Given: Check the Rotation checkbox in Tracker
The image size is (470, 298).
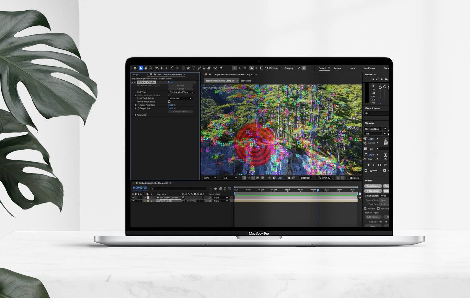Looking at the screenshot, I should point(378,209).
